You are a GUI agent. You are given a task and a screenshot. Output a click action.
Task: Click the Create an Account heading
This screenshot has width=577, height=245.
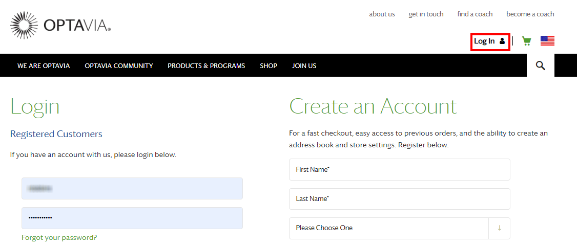pos(373,106)
